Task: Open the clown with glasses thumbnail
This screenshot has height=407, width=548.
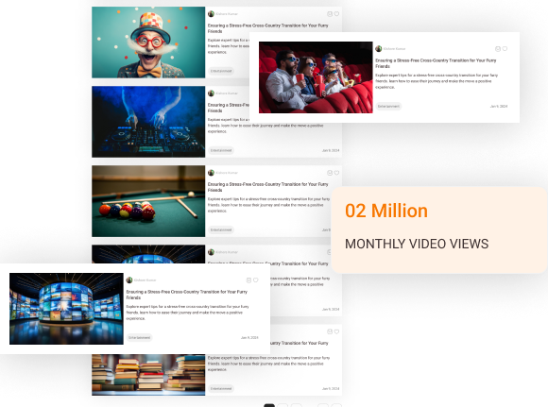Action: [148, 42]
